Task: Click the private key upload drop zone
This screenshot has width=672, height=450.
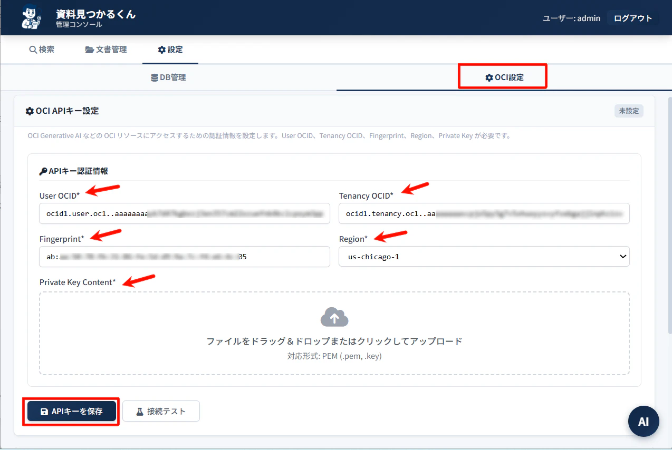Action: point(334,334)
